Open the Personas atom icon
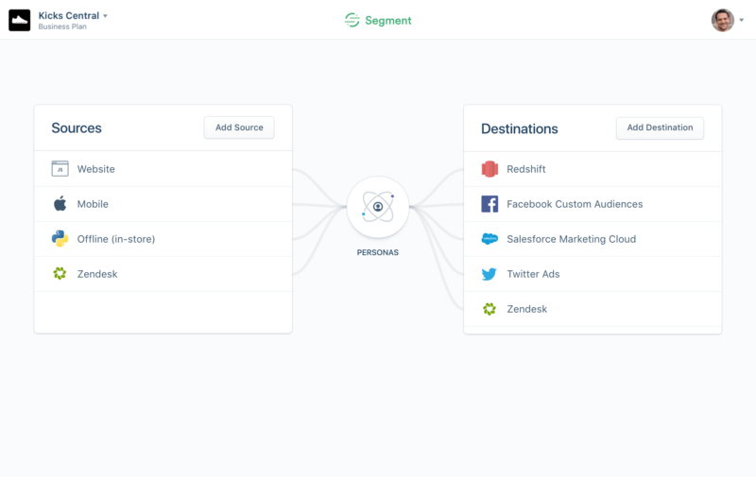This screenshot has width=756, height=477. (x=378, y=207)
